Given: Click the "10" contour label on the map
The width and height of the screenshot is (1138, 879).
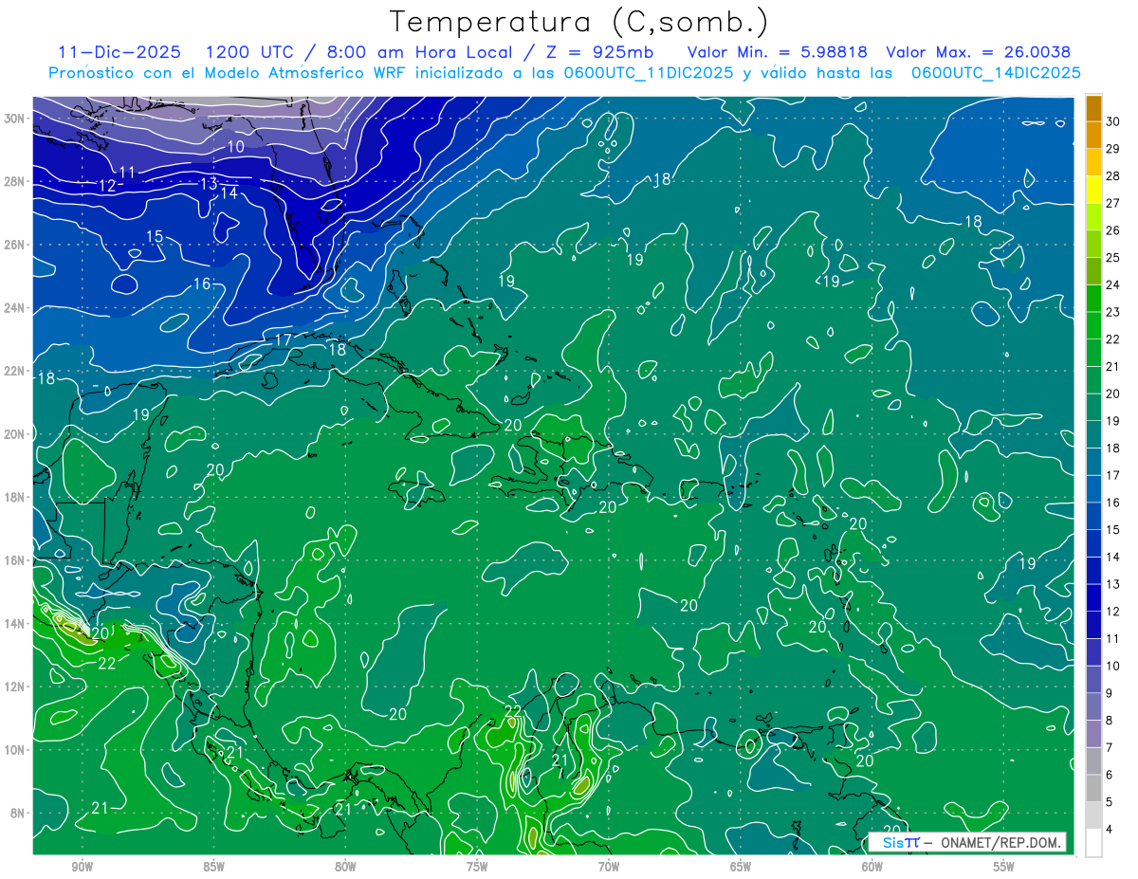Looking at the screenshot, I should [x=236, y=147].
